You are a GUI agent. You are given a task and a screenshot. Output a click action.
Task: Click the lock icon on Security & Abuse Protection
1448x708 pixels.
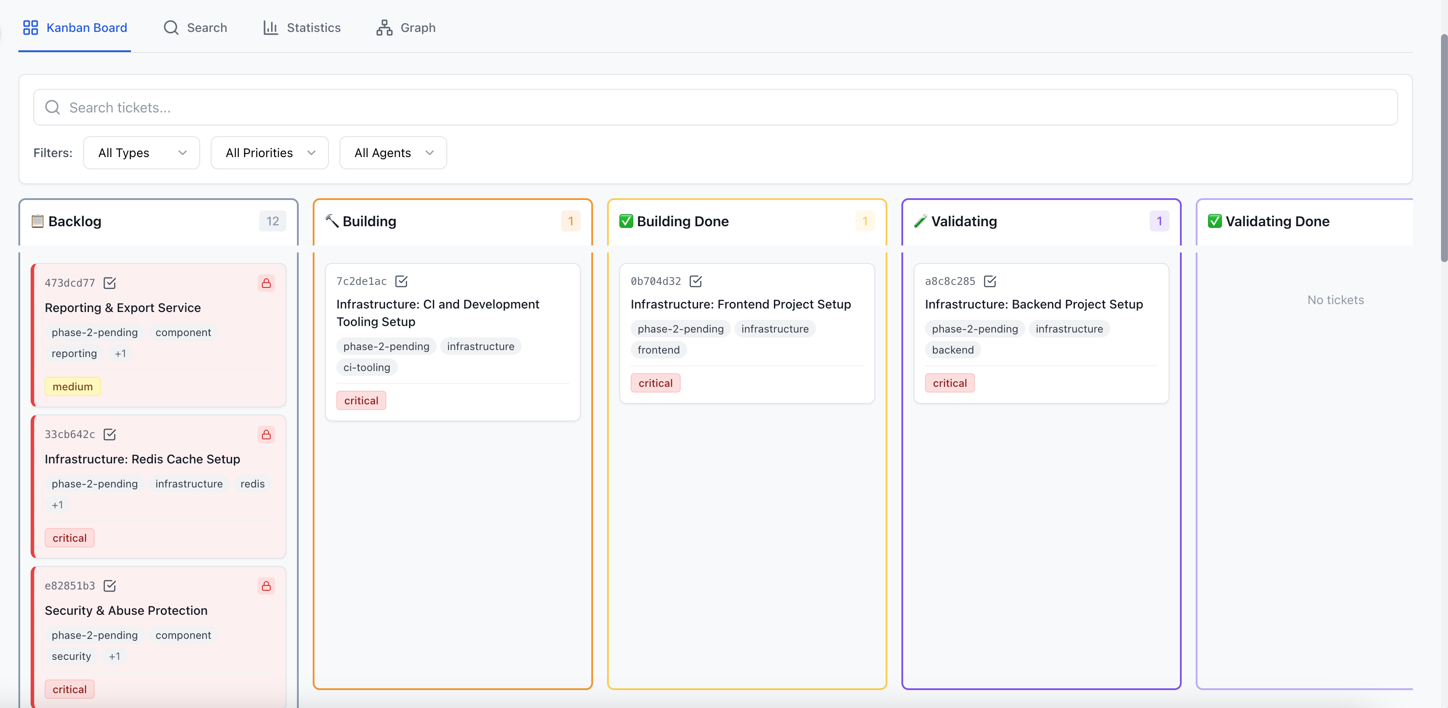[266, 586]
